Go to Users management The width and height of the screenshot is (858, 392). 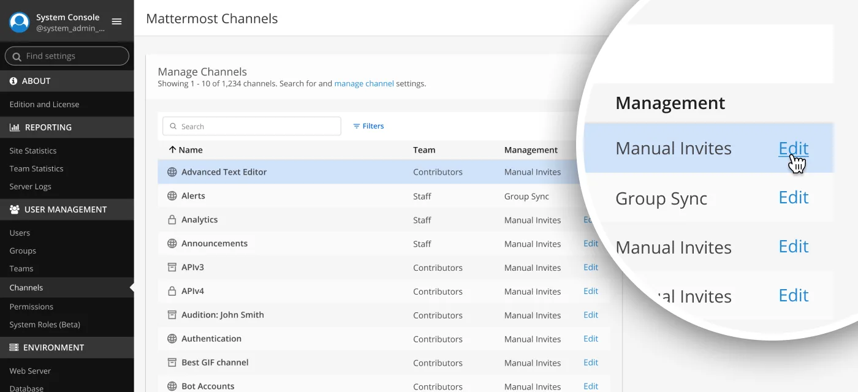click(20, 233)
